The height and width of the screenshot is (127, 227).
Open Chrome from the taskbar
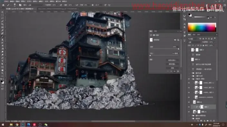(17, 124)
